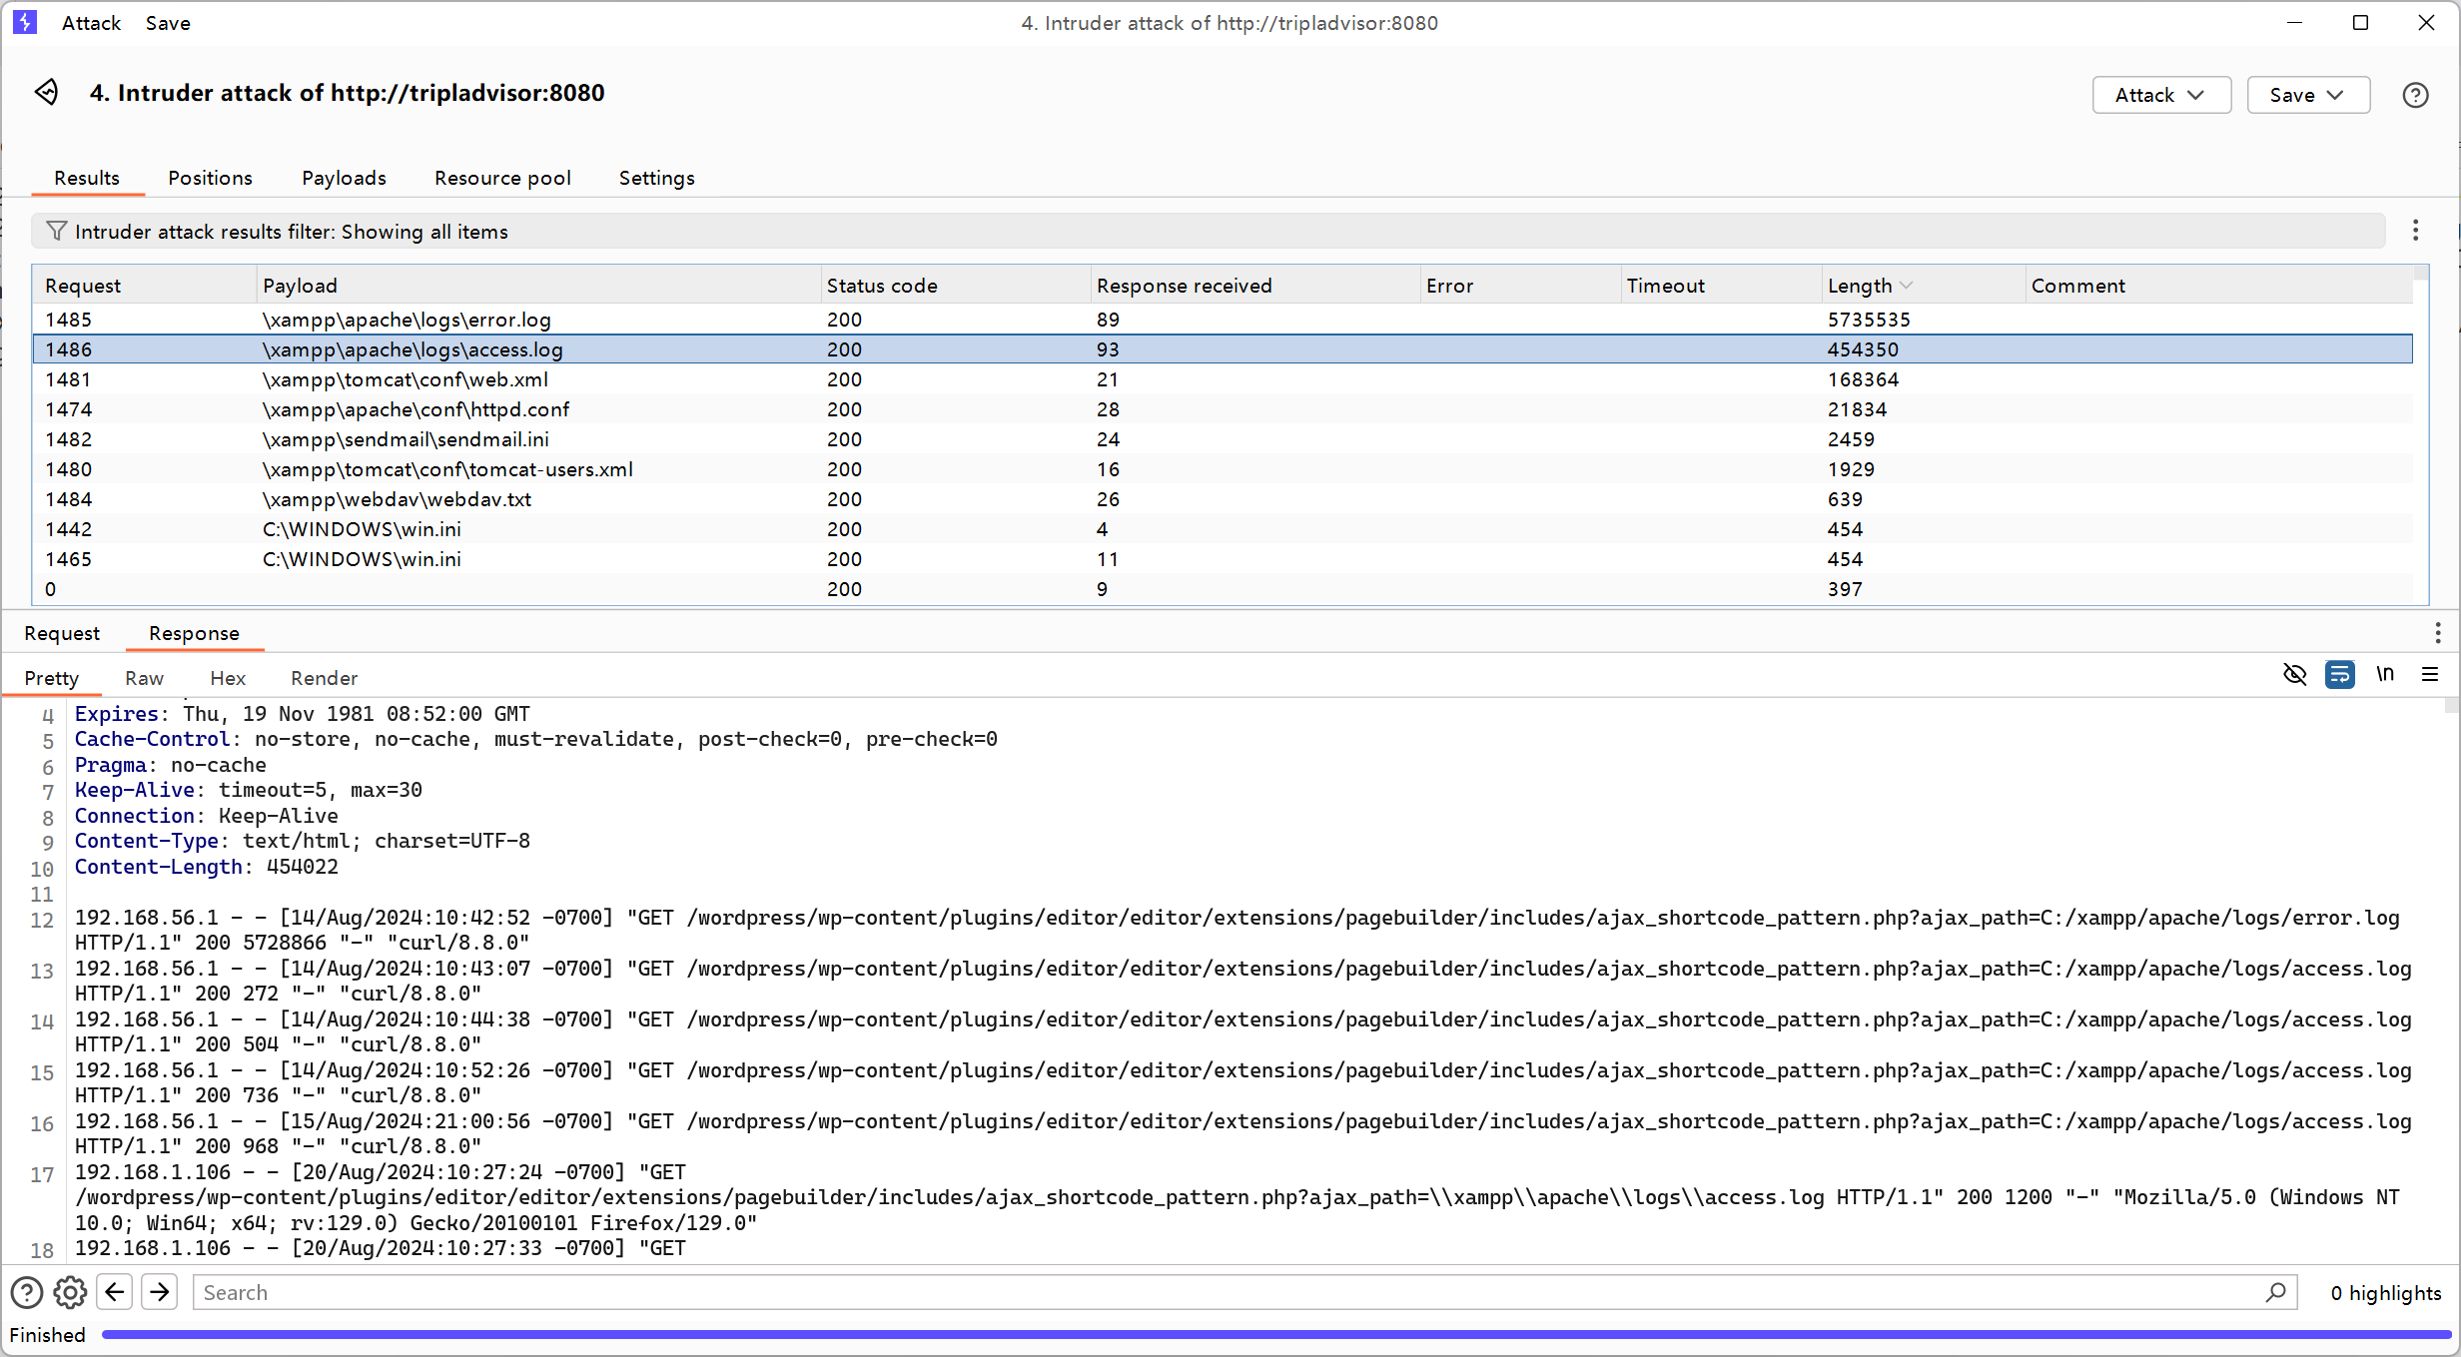Toggle hide non-printable characters eye icon

click(x=2294, y=675)
